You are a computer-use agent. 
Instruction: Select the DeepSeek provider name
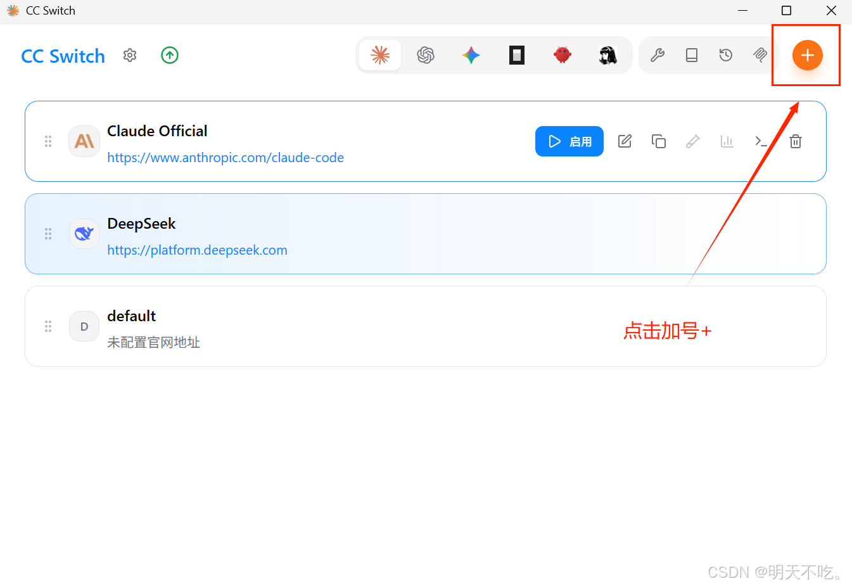coord(141,224)
